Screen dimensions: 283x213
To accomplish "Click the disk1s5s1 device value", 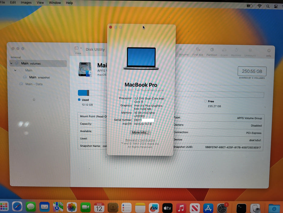I will (255, 140).
